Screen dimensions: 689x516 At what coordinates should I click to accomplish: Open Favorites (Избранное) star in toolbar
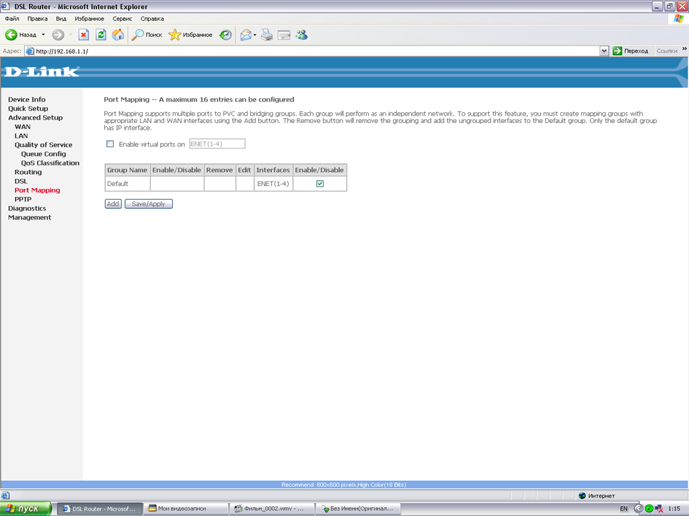190,35
